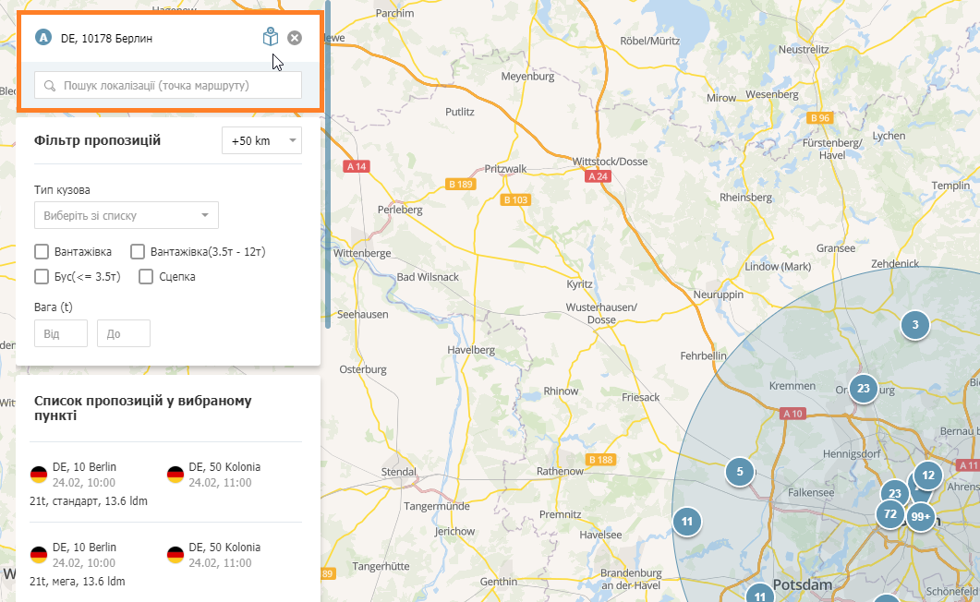Click the Neuruppin map label
Viewport: 980px width, 602px height.
718,295
